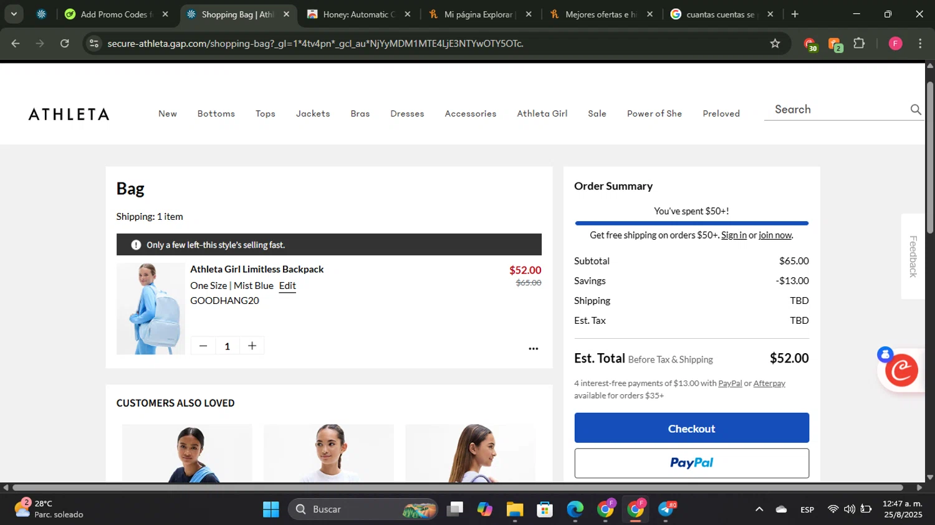Open the Dresses menu category
This screenshot has width=935, height=525.
point(407,113)
